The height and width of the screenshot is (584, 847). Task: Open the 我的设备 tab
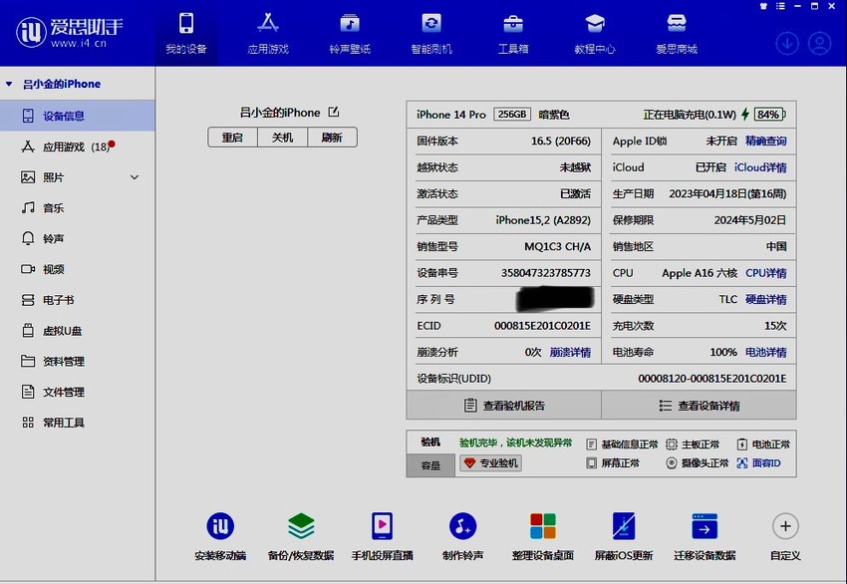click(x=186, y=34)
